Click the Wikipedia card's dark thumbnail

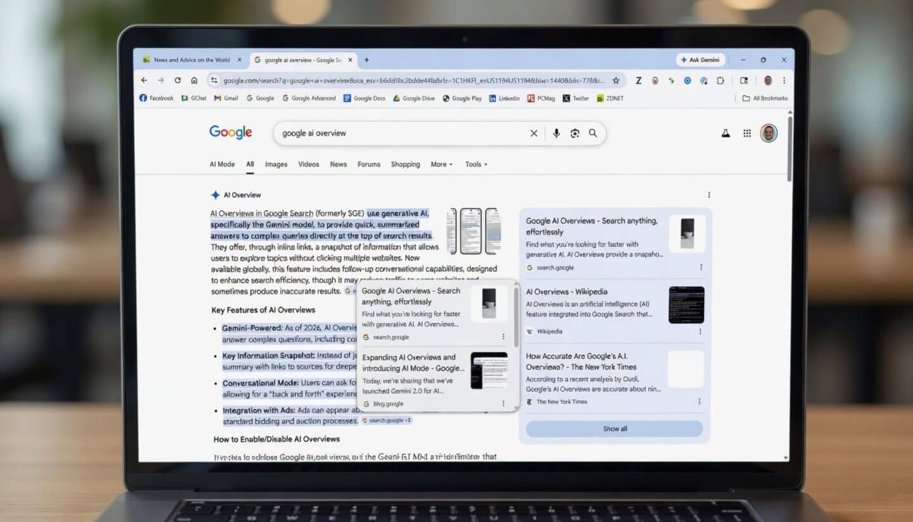point(686,305)
